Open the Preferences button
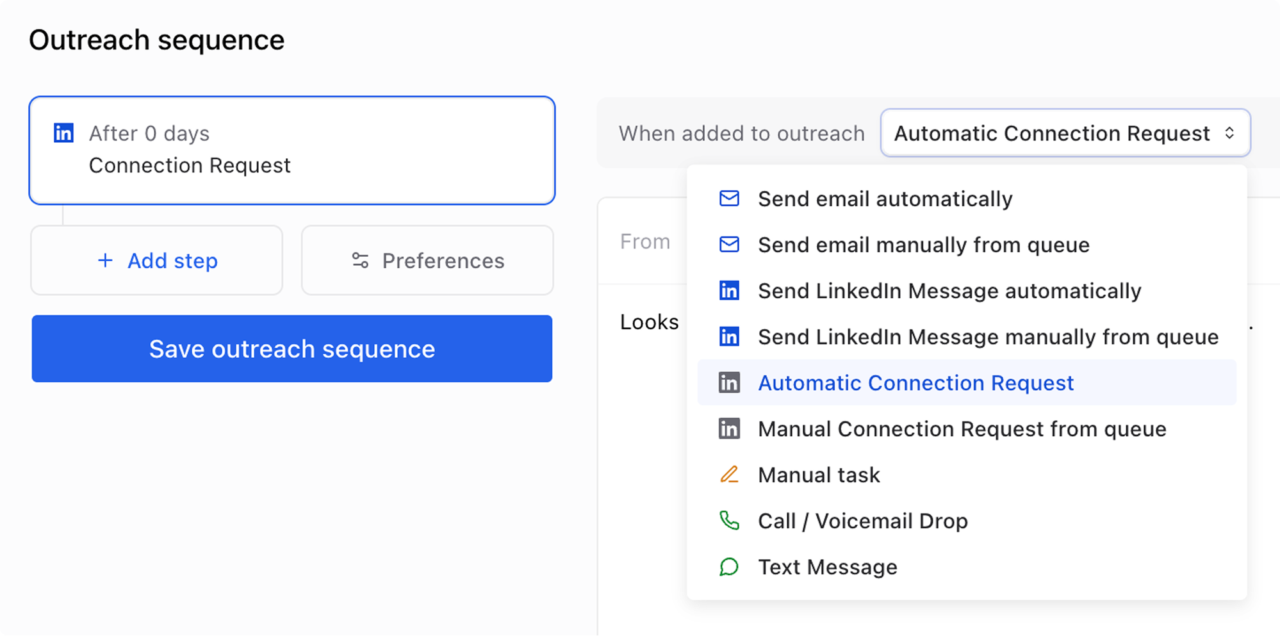 pos(427,261)
